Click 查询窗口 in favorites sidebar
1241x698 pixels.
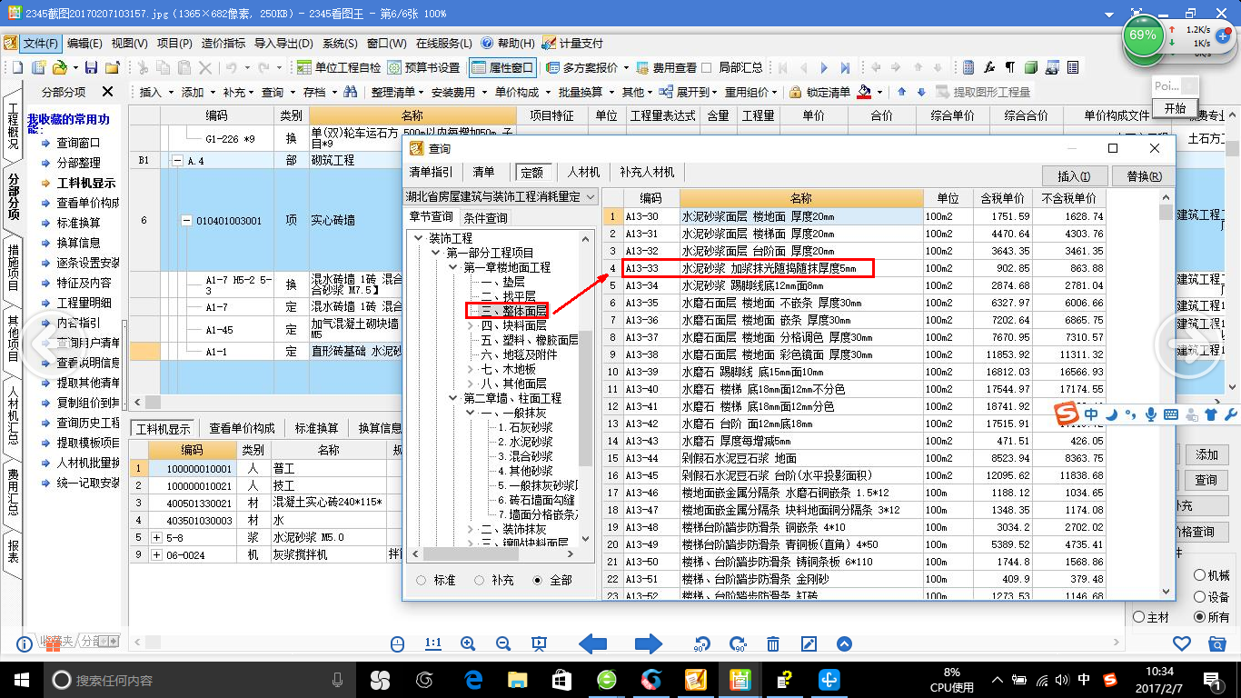pyautogui.click(x=78, y=143)
